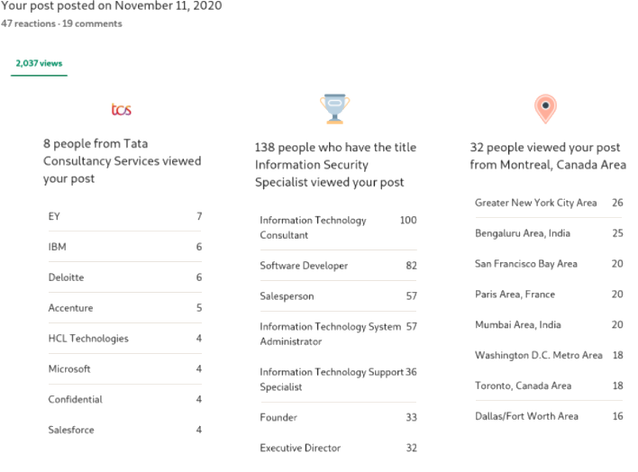638x472 pixels.
Task: Click the TCS company logo icon
Action: pos(122,109)
